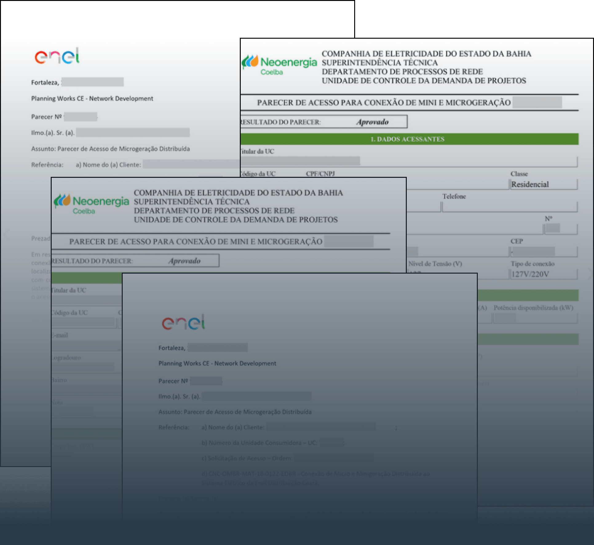Select 'Residencial' Classe field in top-right document
Screen dimensions: 594x545
coord(544,184)
